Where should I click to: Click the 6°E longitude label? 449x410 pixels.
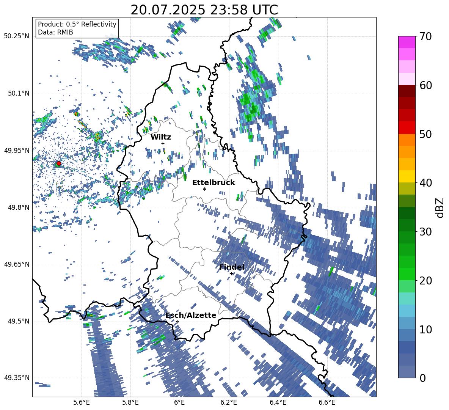click(179, 402)
